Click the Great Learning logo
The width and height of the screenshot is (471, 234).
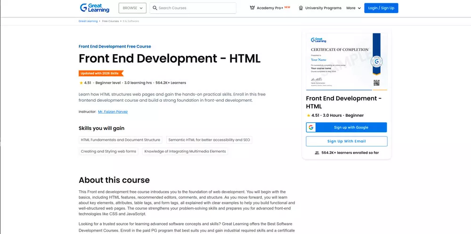pyautogui.click(x=95, y=8)
